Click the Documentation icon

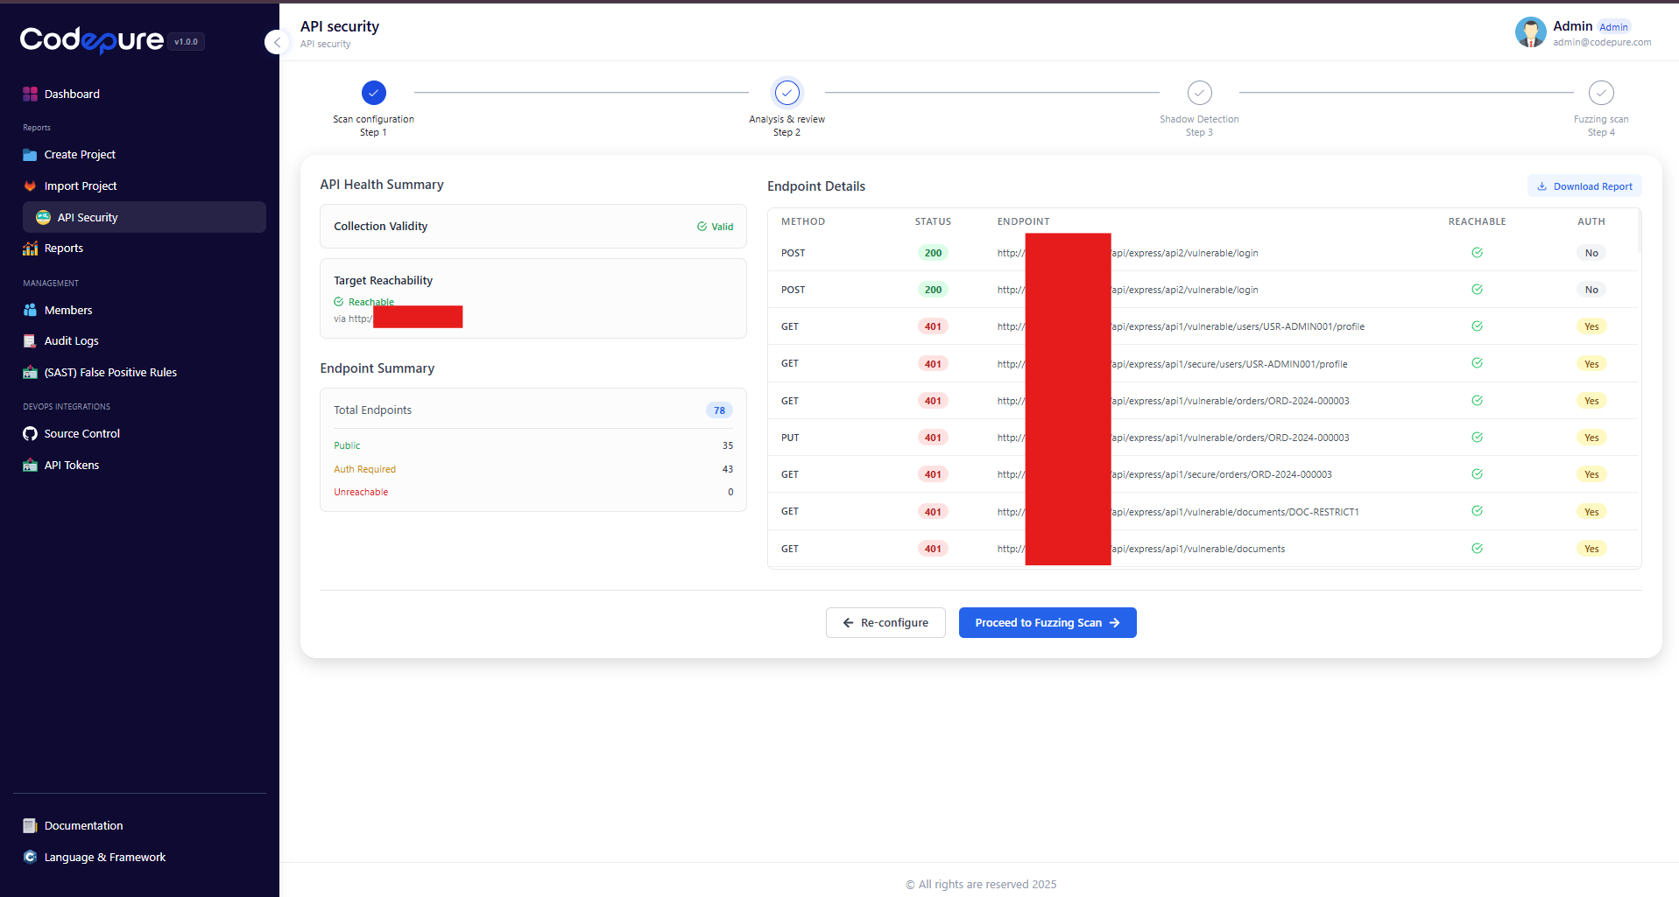(30, 826)
